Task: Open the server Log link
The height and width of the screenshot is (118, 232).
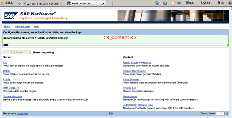Action: click(x=5, y=63)
